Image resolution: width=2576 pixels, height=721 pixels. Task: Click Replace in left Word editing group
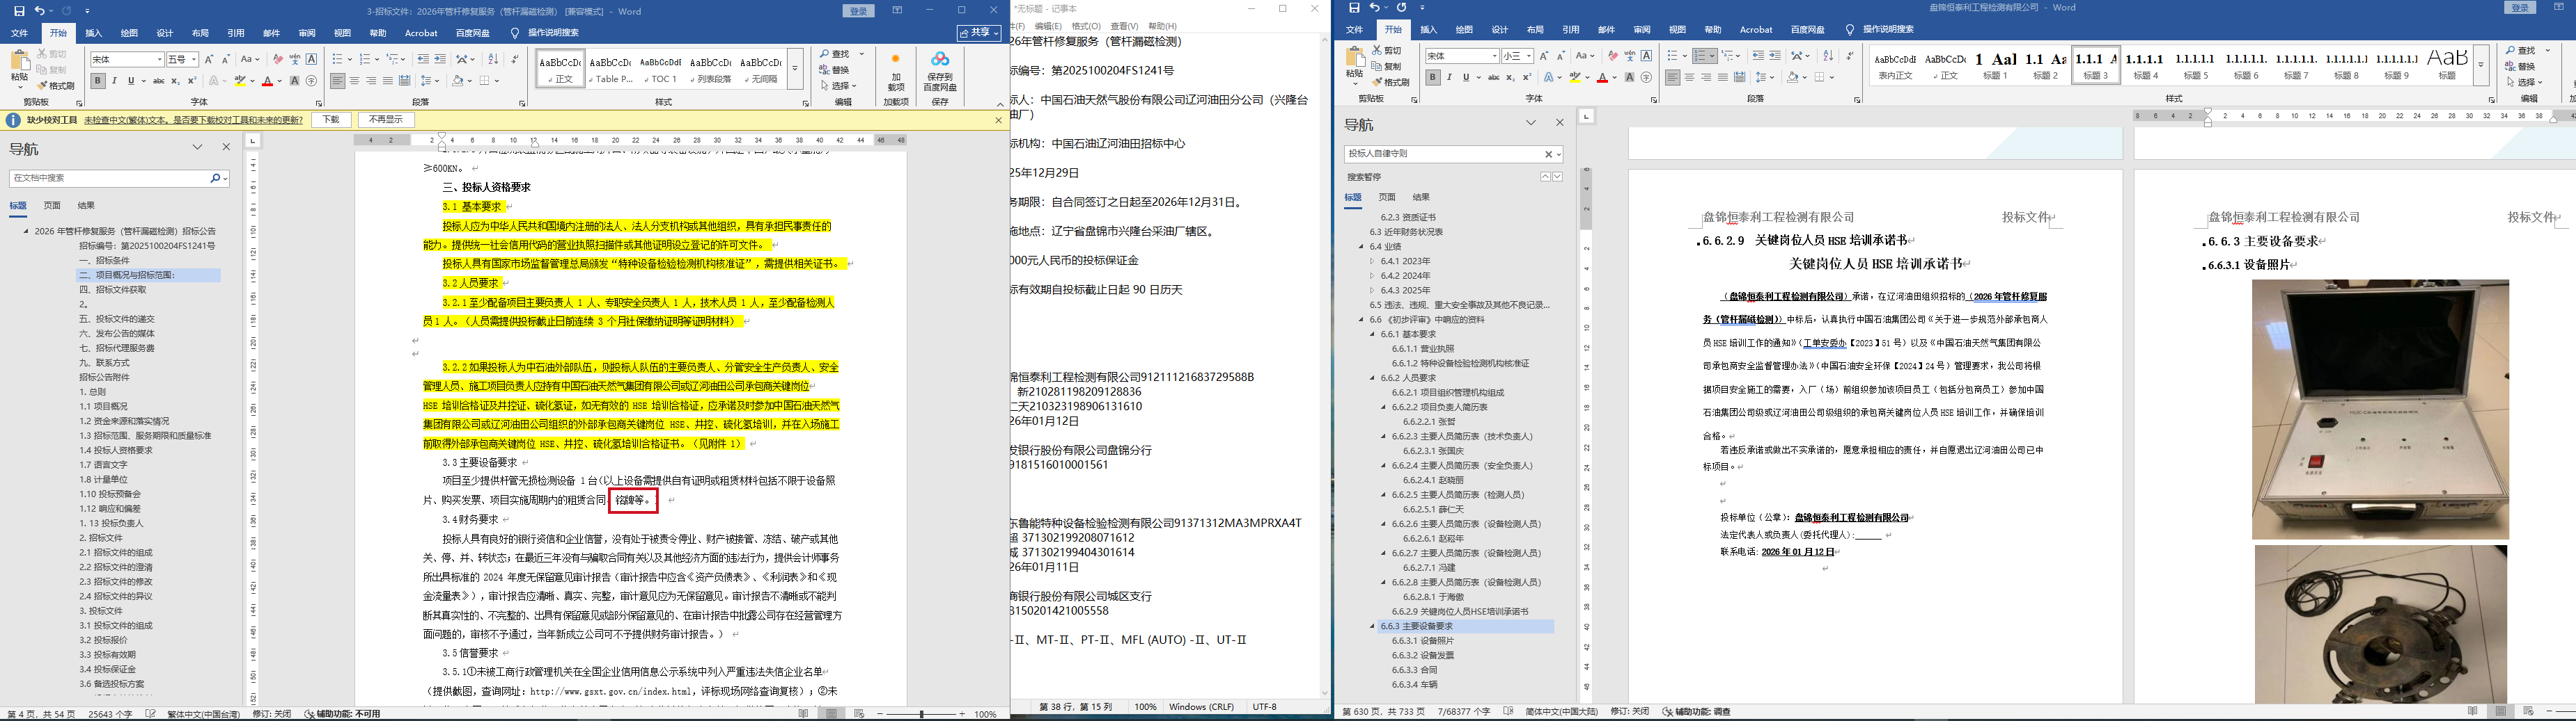pyautogui.click(x=834, y=70)
